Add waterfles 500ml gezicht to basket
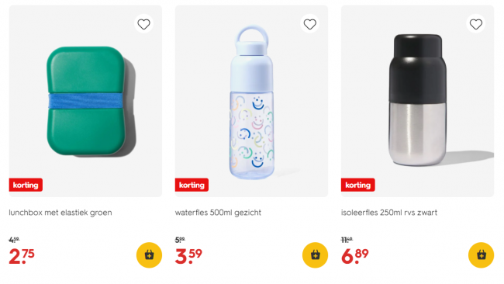Image resolution: width=504 pixels, height=284 pixels. [x=315, y=255]
